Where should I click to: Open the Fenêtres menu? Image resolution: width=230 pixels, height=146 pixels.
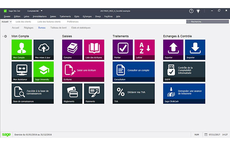[x=108, y=17]
